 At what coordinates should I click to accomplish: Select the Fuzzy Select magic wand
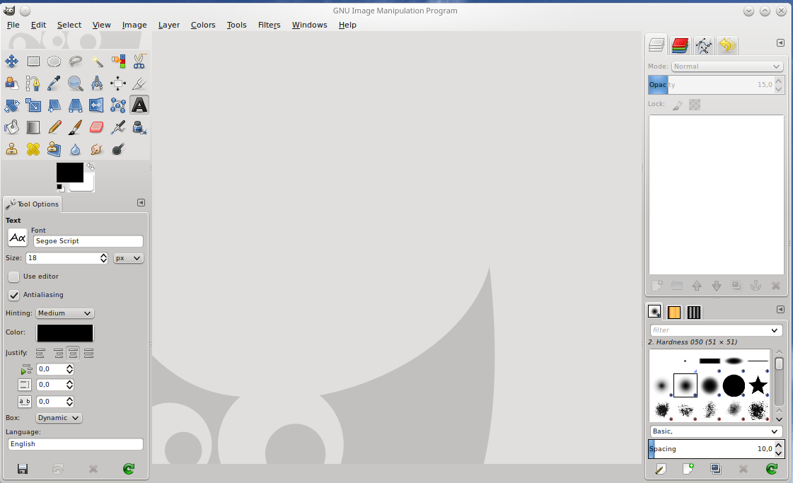coord(97,62)
